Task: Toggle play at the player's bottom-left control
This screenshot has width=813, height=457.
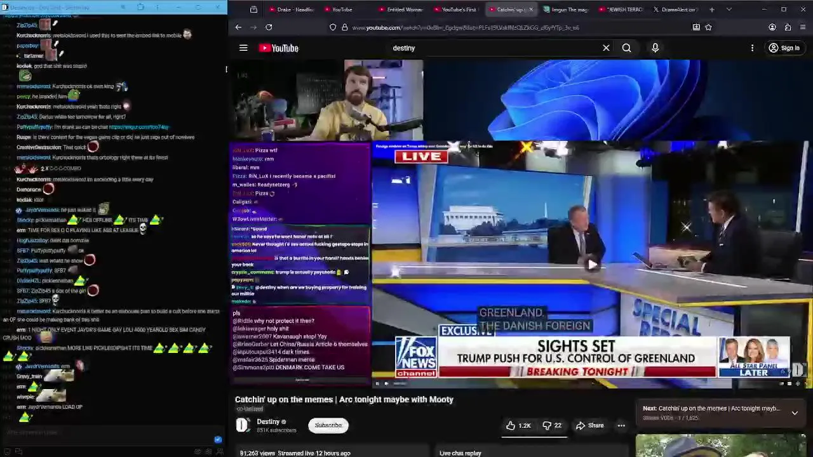Action: pyautogui.click(x=377, y=383)
